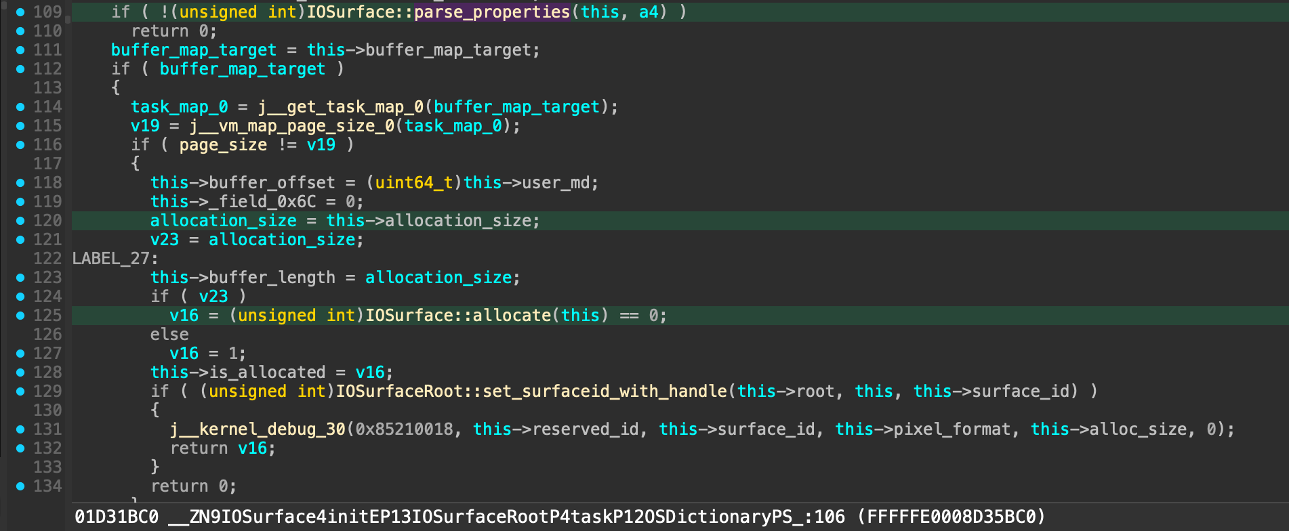The image size is (1289, 531).
Task: Click v23 in the if on line 124
Action: [213, 297]
